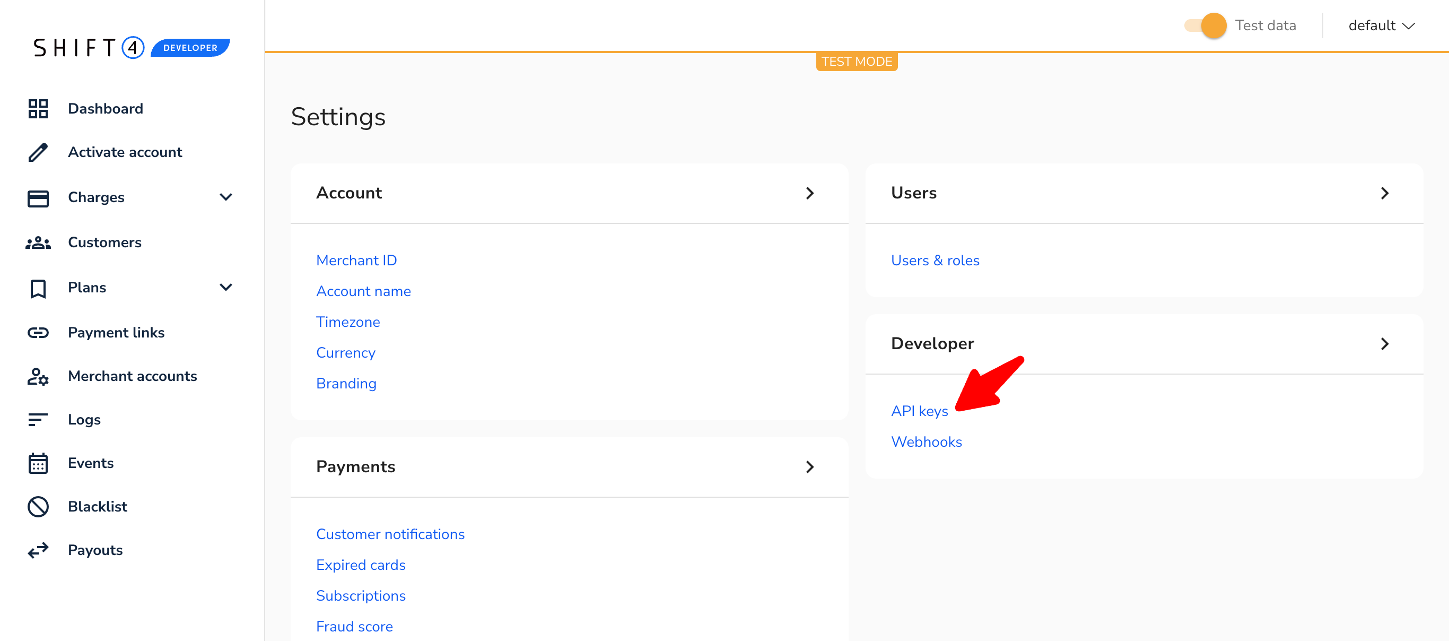Open the Webhooks link
The height and width of the screenshot is (641, 1449).
coord(926,442)
